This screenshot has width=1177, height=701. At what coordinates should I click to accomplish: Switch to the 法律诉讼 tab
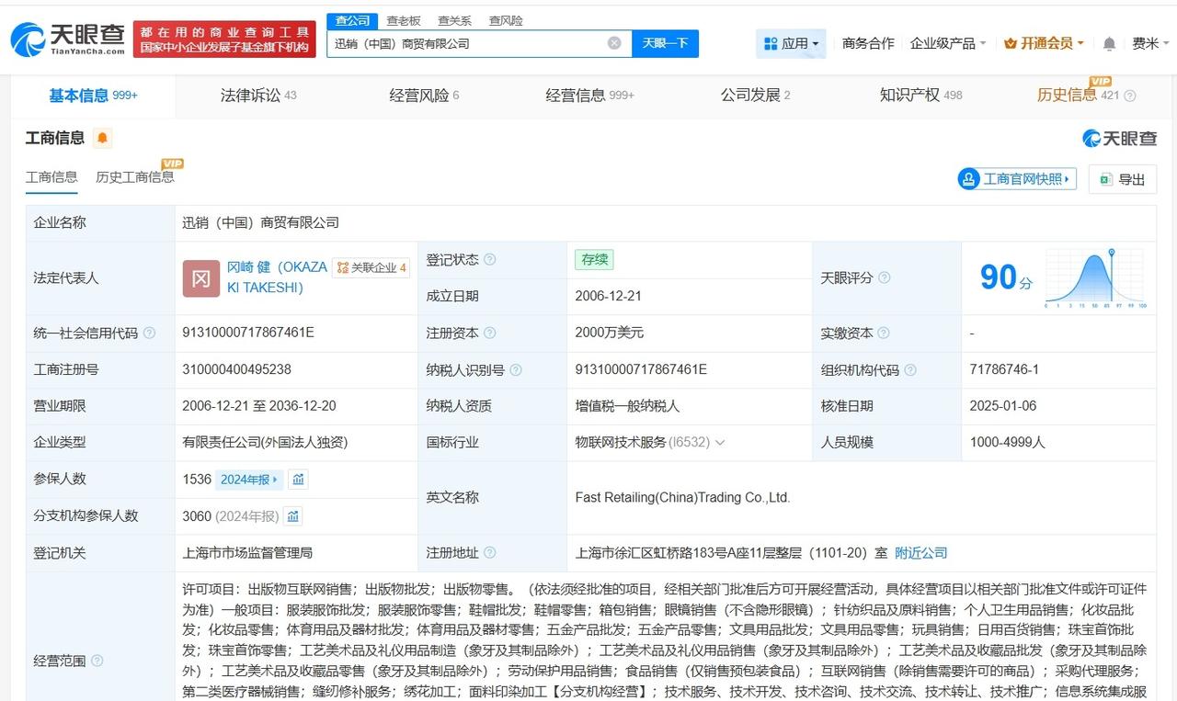pyautogui.click(x=257, y=95)
